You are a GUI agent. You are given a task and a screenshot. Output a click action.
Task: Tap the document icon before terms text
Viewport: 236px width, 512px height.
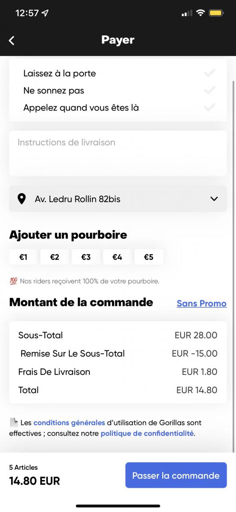pyautogui.click(x=14, y=422)
